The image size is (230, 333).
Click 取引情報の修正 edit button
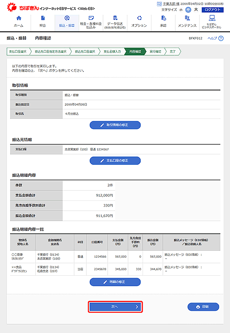pyautogui.click(x=115, y=125)
